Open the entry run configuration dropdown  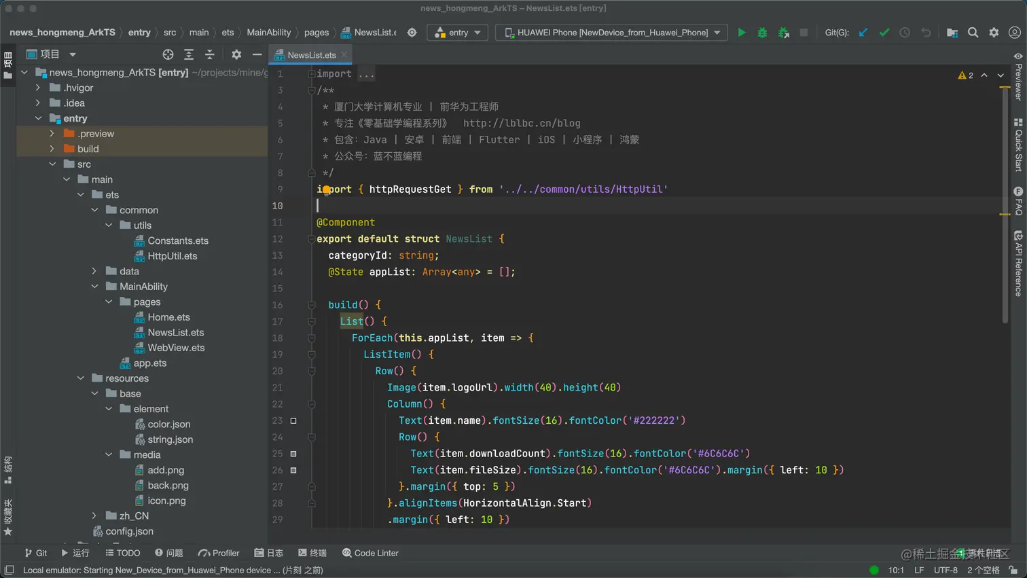457,33
